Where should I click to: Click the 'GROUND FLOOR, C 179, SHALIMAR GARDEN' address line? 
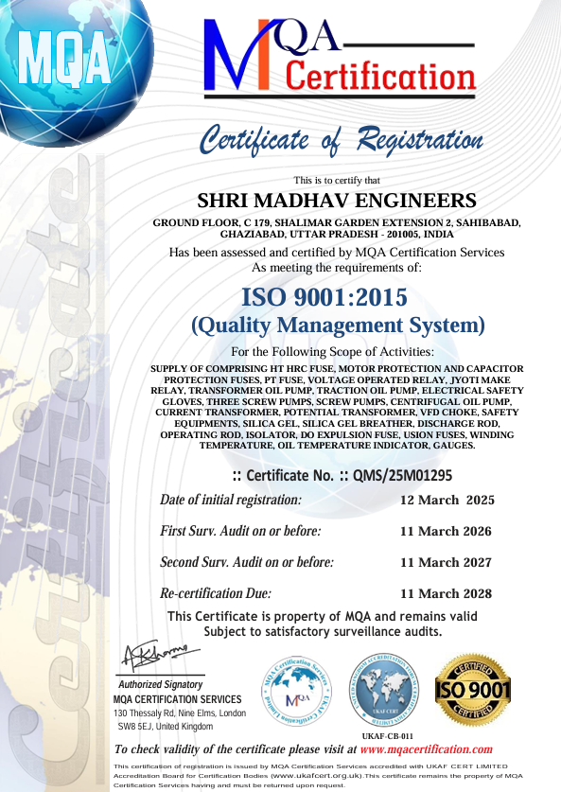click(x=337, y=222)
